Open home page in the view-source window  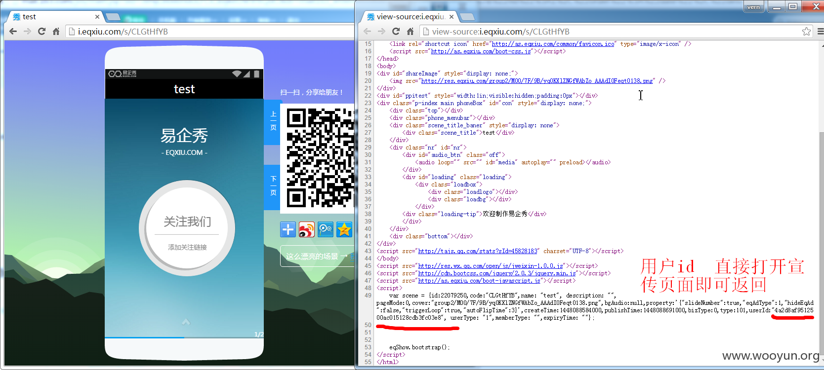coord(410,31)
